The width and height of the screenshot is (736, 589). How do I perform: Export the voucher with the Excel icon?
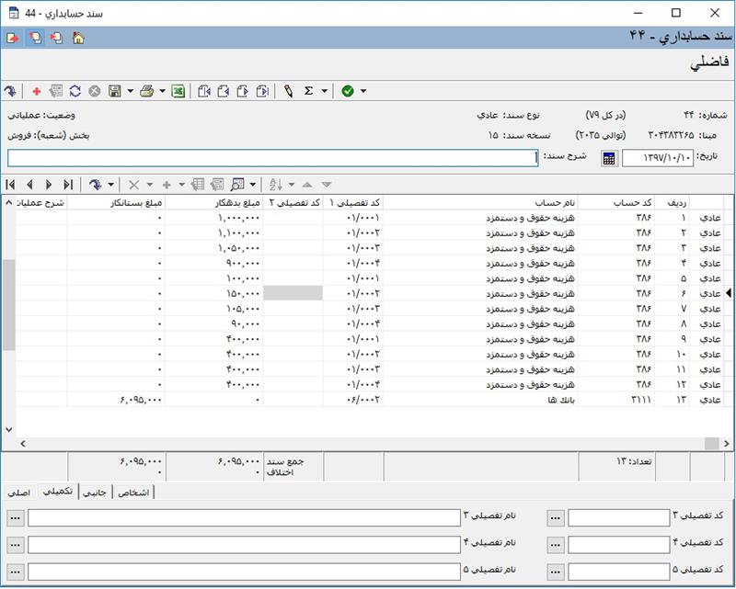178,91
